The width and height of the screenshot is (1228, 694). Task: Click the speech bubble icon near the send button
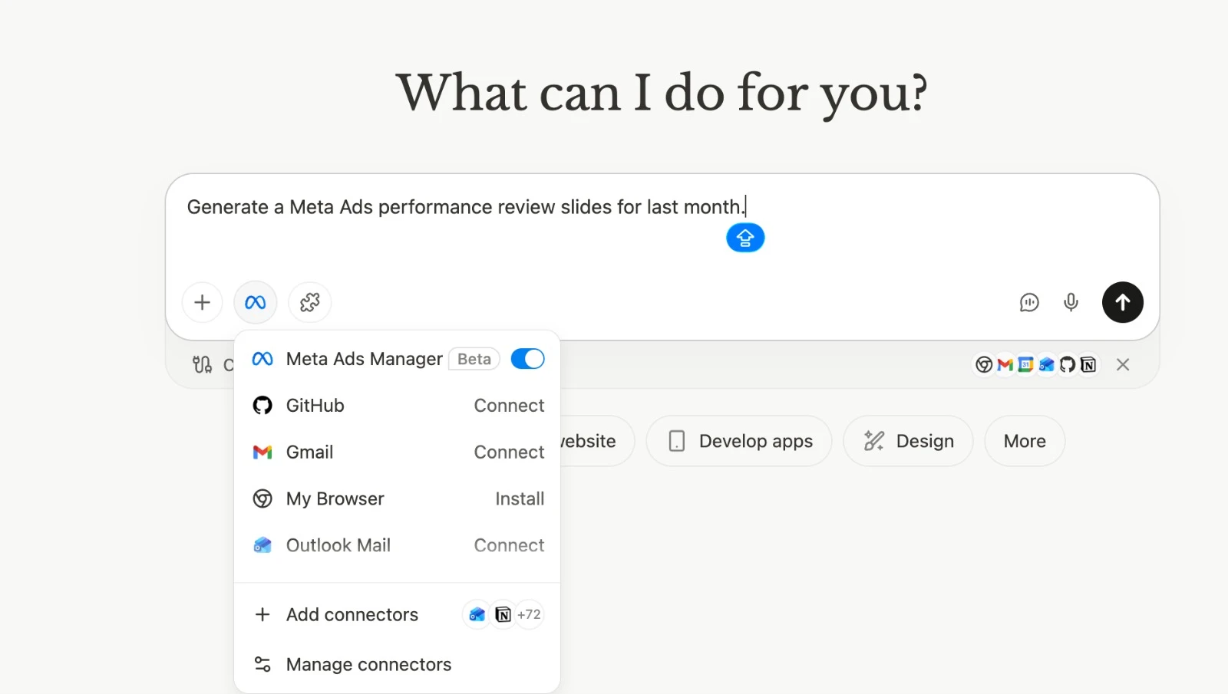[x=1029, y=302]
